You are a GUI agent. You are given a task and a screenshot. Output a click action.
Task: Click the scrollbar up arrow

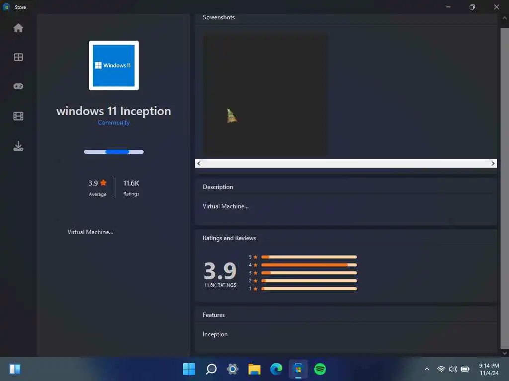tap(505, 18)
